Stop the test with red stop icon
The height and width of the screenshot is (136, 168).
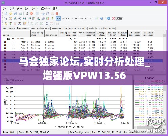click(x=31, y=14)
